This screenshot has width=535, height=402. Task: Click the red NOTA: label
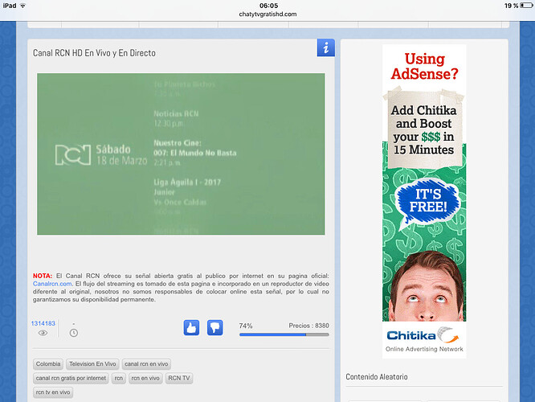tap(43, 276)
